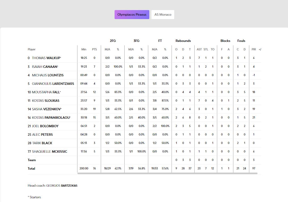Click the Starters footnote text
The height and width of the screenshot is (202, 288).
[x=34, y=197]
